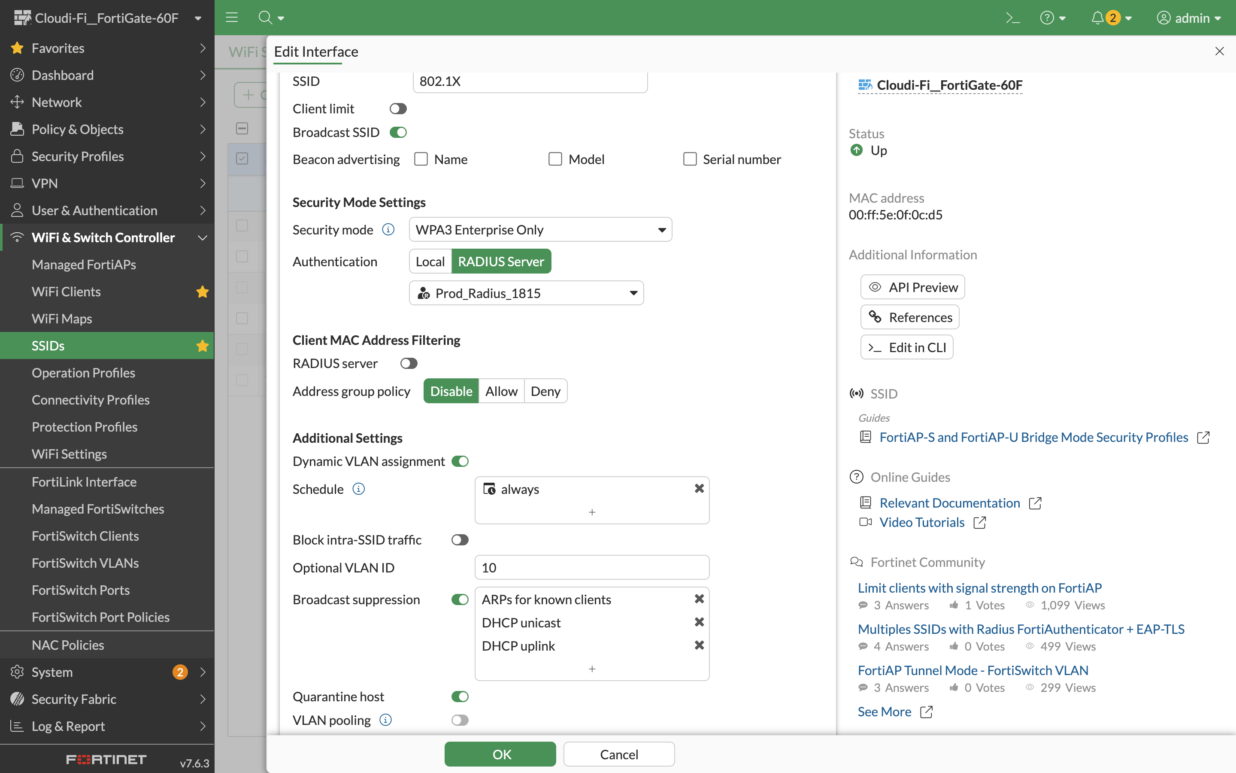This screenshot has width=1236, height=773.
Task: Click the Optional VLAN ID field
Action: point(592,567)
